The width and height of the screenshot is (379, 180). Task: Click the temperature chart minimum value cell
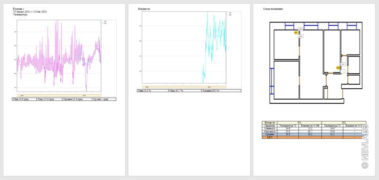tap(24, 99)
